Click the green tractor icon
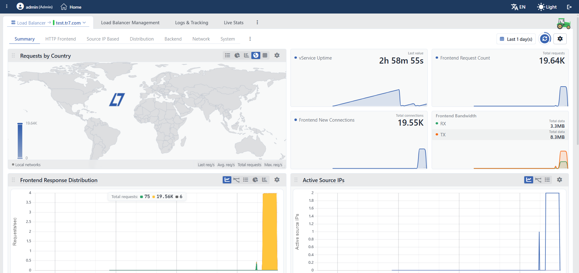Image resolution: width=579 pixels, height=273 pixels. click(564, 23)
